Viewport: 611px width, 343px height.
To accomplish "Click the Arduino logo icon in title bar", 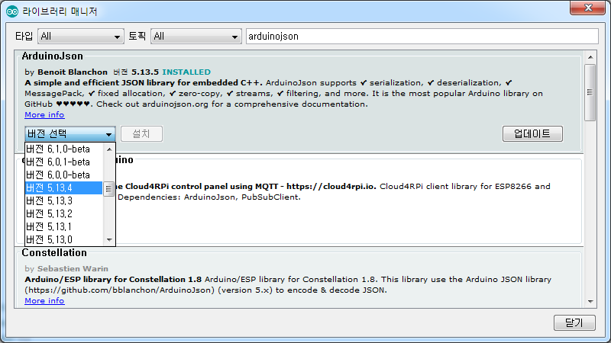I will coord(12,11).
